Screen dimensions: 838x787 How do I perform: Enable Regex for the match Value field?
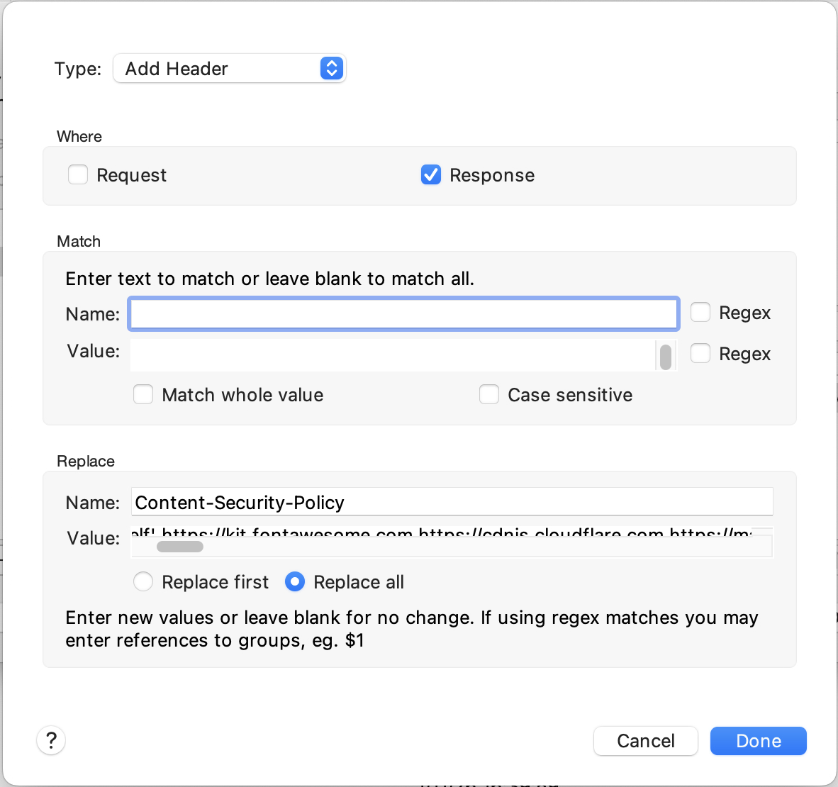pos(700,353)
